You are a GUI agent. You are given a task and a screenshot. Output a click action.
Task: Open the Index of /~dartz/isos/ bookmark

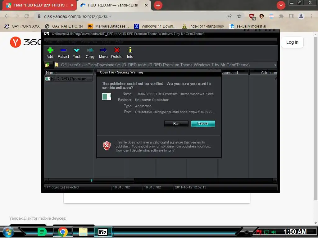click(203, 26)
